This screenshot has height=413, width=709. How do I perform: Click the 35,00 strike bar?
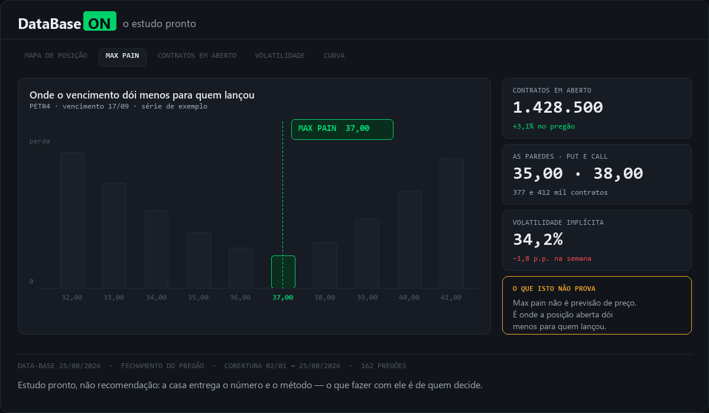pyautogui.click(x=199, y=260)
